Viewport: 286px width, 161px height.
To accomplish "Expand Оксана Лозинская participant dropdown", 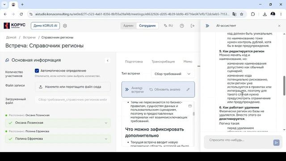I will (58, 123).
